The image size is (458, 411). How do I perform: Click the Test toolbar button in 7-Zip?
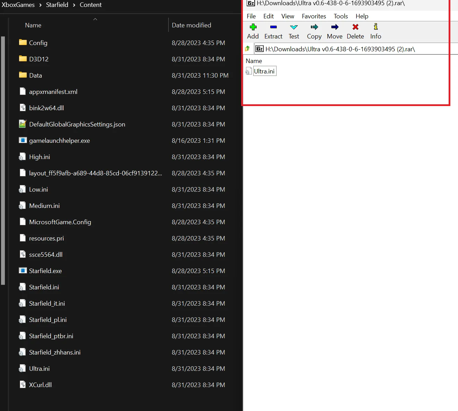(294, 32)
